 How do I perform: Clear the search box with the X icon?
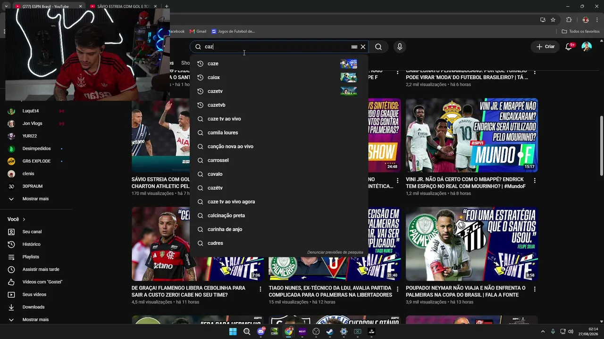pyautogui.click(x=363, y=47)
